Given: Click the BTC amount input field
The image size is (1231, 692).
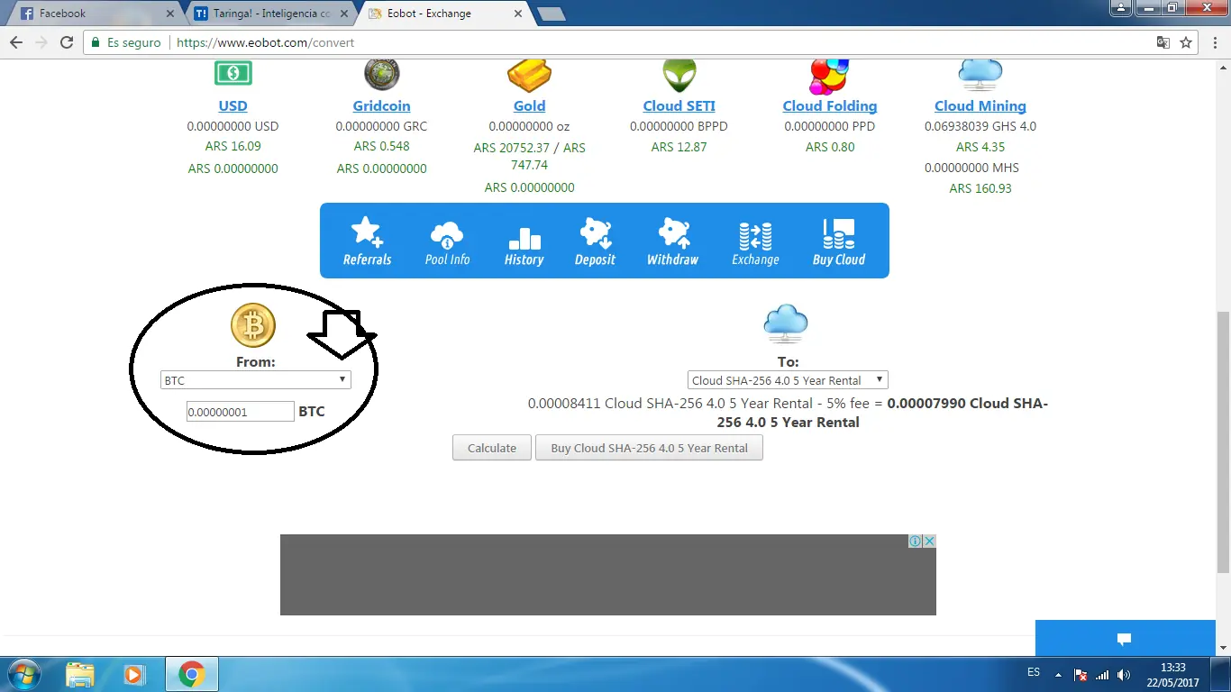Looking at the screenshot, I should click(241, 412).
